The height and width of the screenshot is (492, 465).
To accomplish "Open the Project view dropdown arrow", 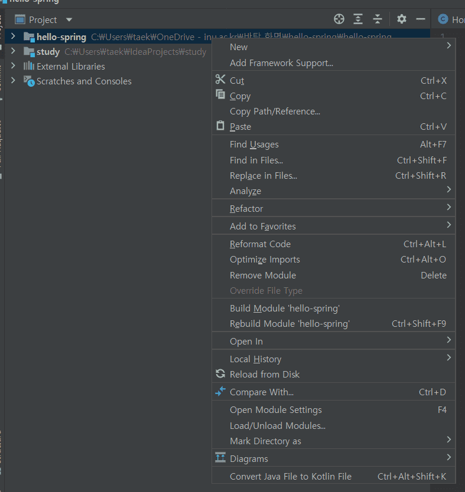I will pyautogui.click(x=69, y=20).
